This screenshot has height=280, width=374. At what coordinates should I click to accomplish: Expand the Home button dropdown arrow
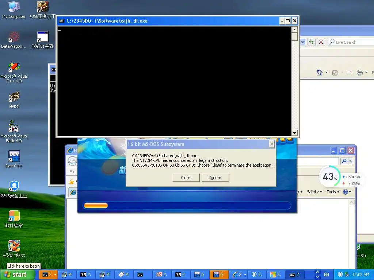[x=327, y=73]
